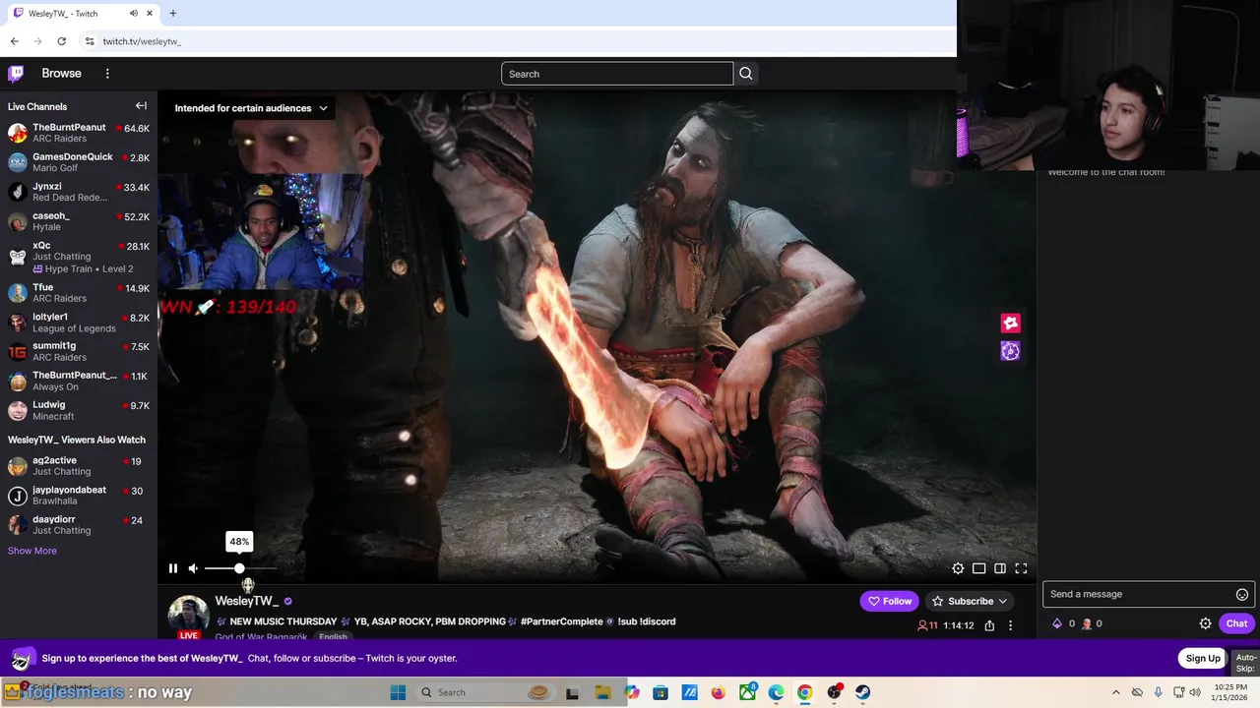Open xQc Just Chatting channel

click(x=79, y=257)
